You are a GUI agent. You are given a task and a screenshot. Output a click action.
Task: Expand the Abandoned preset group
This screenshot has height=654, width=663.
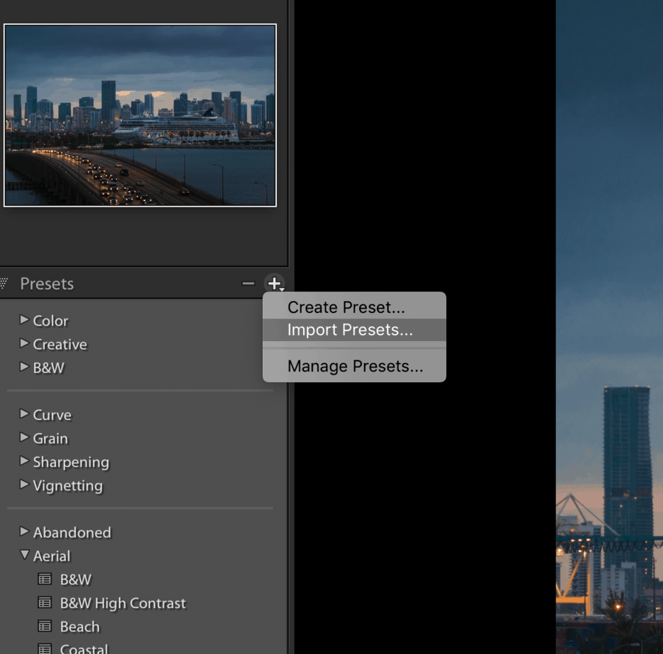point(24,531)
